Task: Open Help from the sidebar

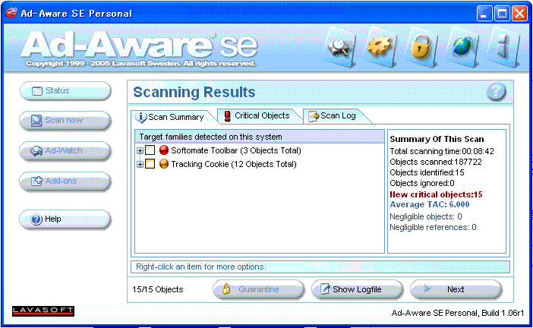Action: click(65, 219)
